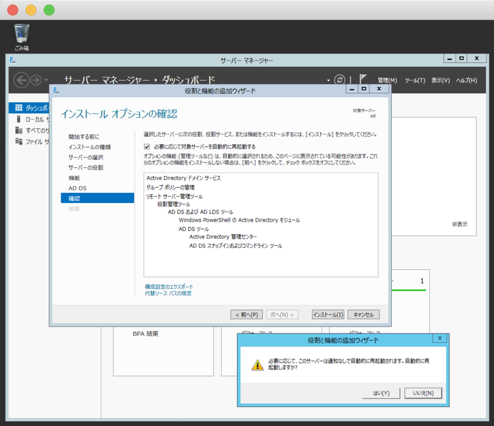Go to 開始する前に wizard step

coord(84,137)
